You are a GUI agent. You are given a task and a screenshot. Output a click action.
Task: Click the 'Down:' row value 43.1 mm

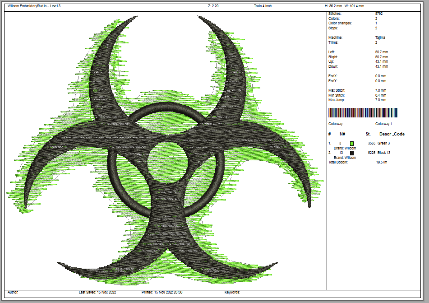382,66
